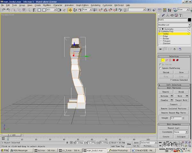Image resolution: width=192 pixels, height=153 pixels.
Task: Open the Graph Editors menu
Action: click(x=82, y=5)
